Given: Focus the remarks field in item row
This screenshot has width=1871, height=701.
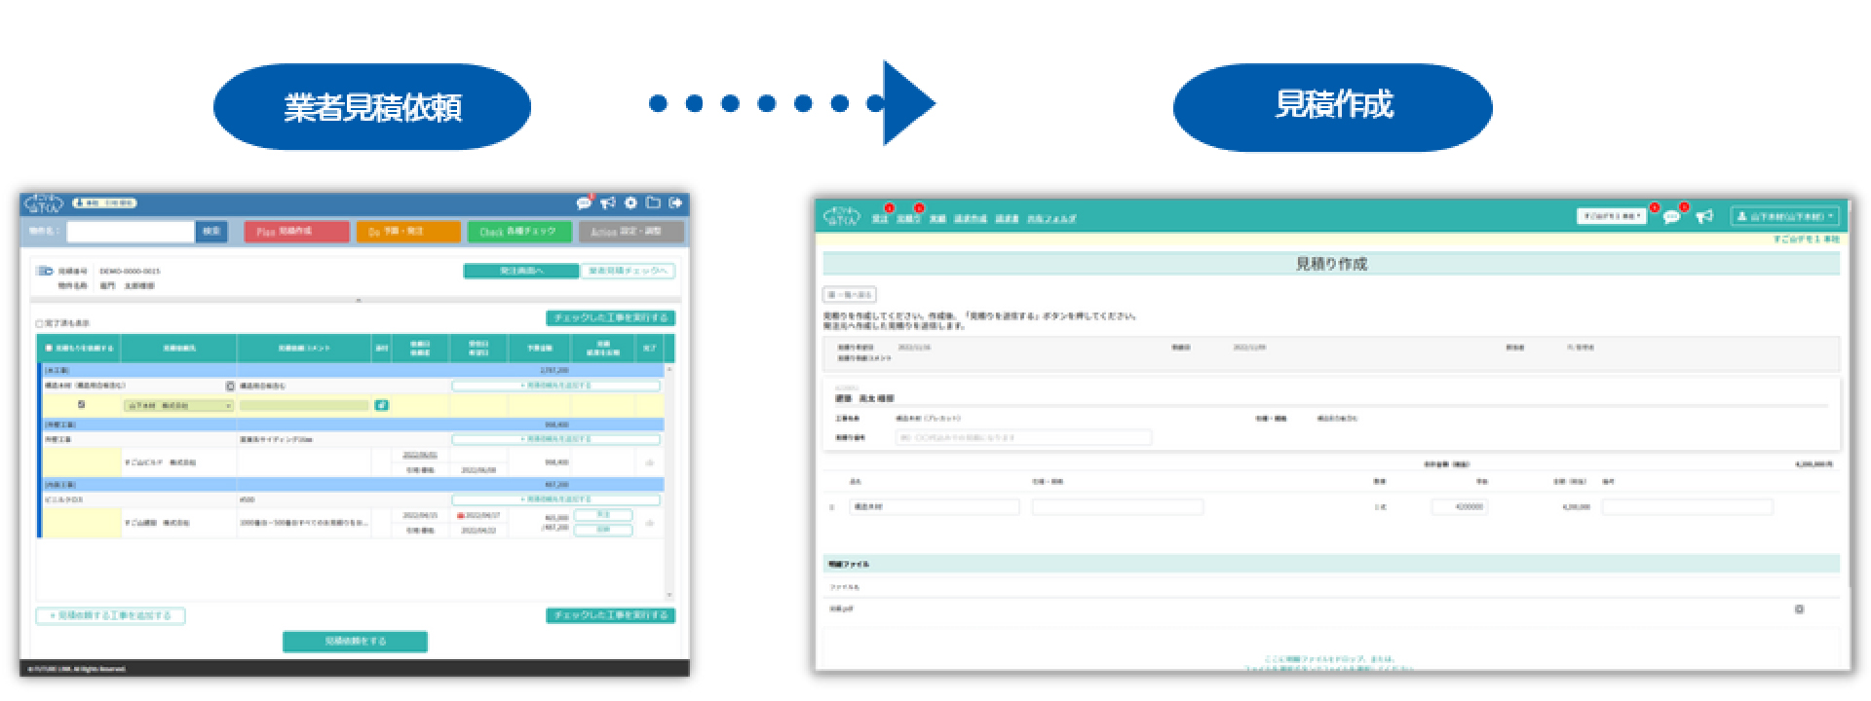Looking at the screenshot, I should pos(1687,507).
